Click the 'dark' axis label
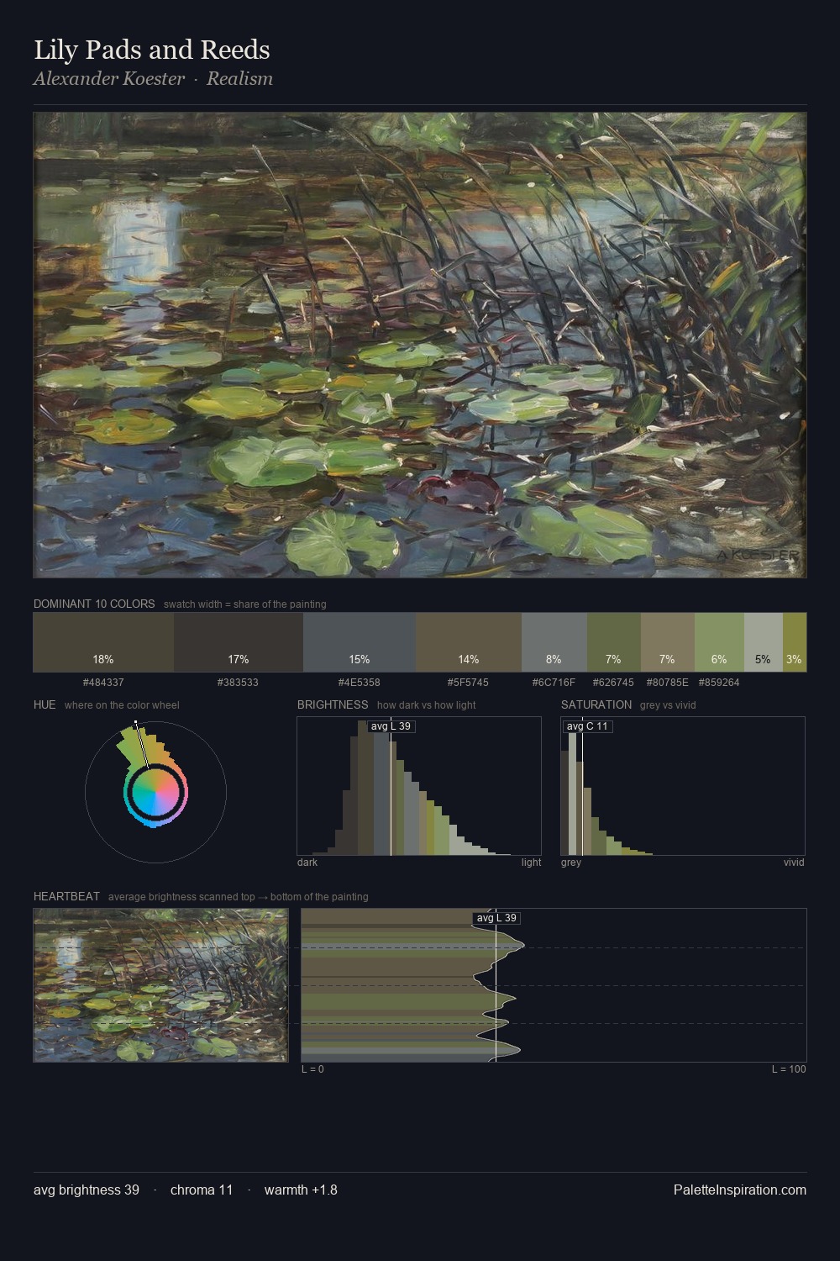The image size is (840, 1261). [x=307, y=863]
